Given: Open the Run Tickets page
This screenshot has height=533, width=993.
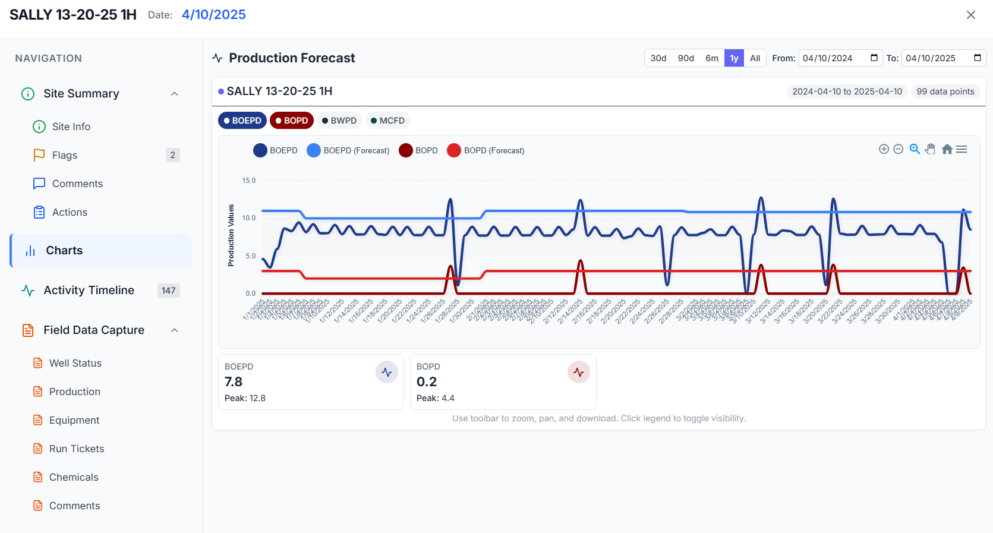Looking at the screenshot, I should click(77, 448).
